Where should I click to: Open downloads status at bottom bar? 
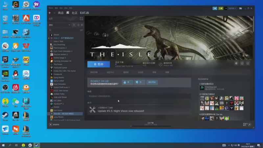tap(151, 124)
